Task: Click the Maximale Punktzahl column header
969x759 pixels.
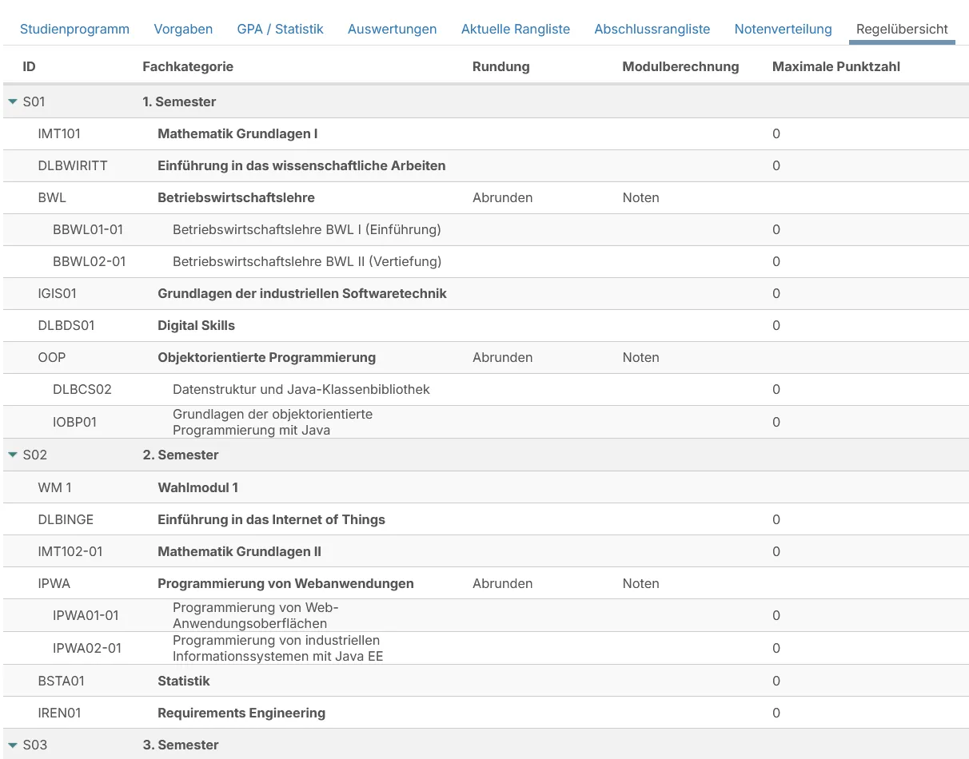Action: pyautogui.click(x=836, y=66)
